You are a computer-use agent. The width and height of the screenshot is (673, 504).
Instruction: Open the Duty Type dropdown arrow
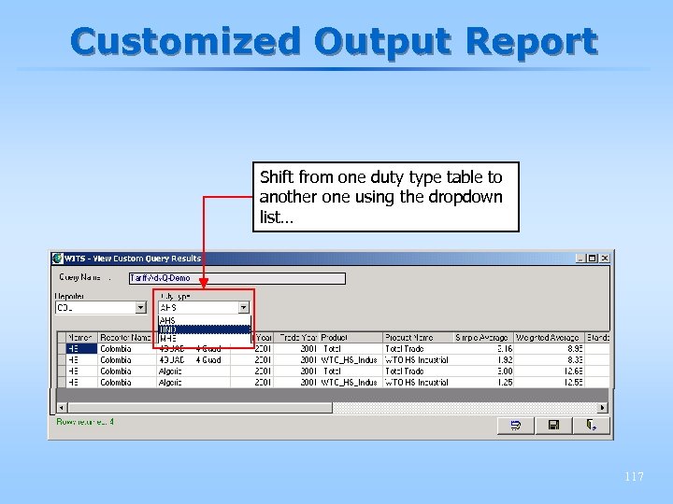243,308
